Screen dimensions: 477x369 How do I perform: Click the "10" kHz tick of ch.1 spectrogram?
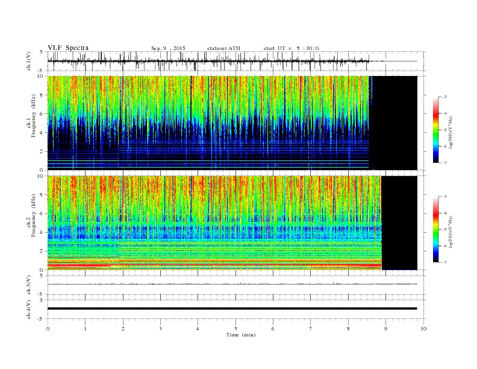[40, 76]
